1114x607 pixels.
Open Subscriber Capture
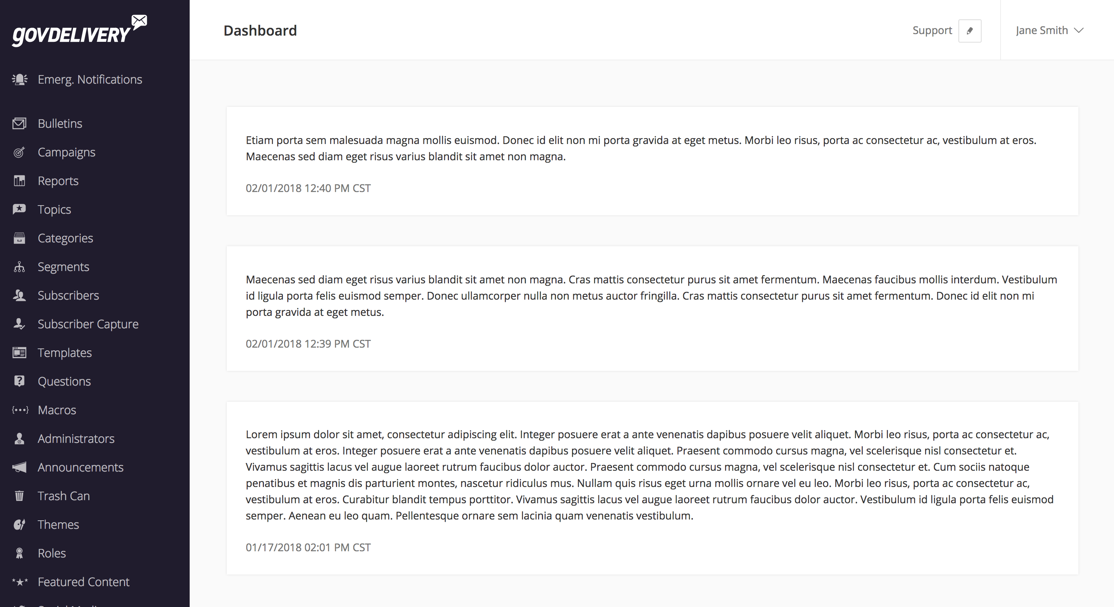88,324
